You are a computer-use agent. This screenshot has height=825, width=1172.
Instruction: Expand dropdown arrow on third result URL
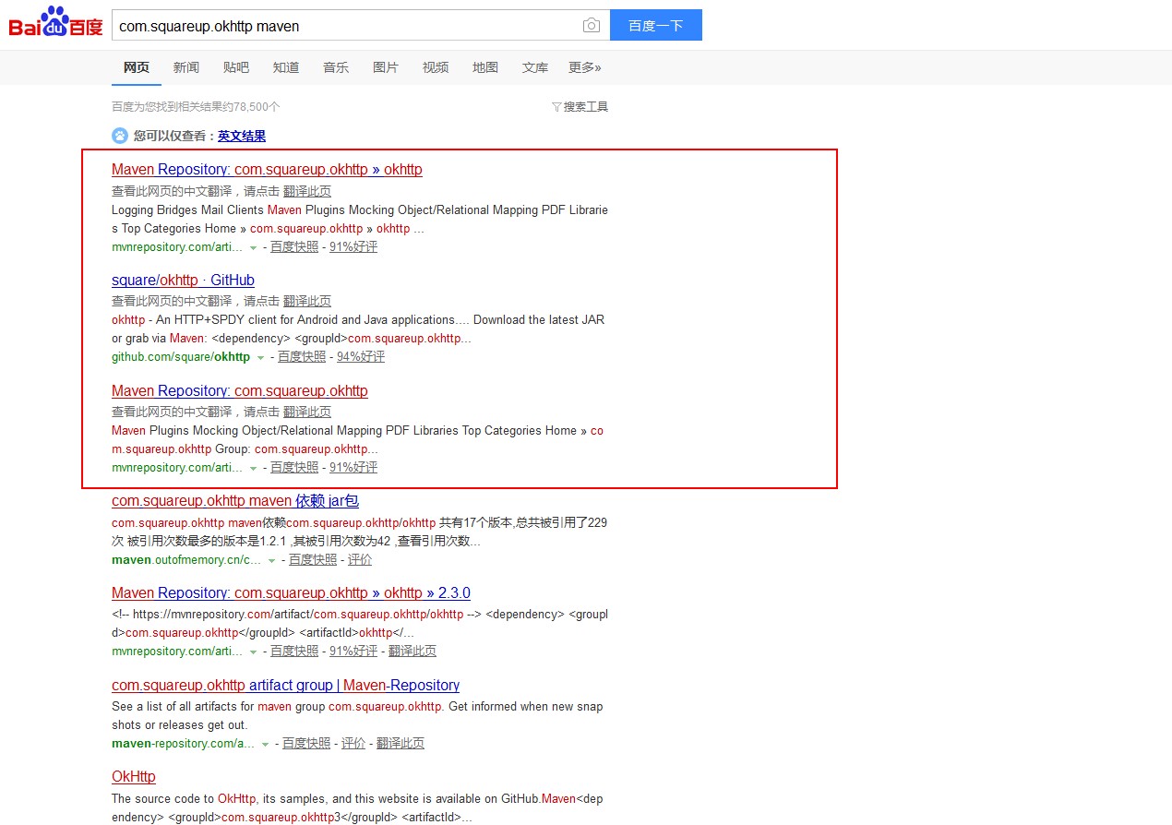point(253,468)
